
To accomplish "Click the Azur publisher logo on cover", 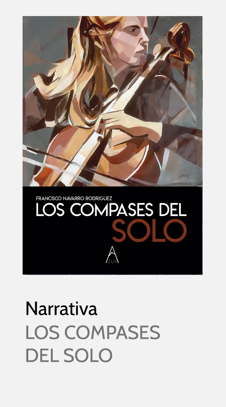I will pos(112,255).
